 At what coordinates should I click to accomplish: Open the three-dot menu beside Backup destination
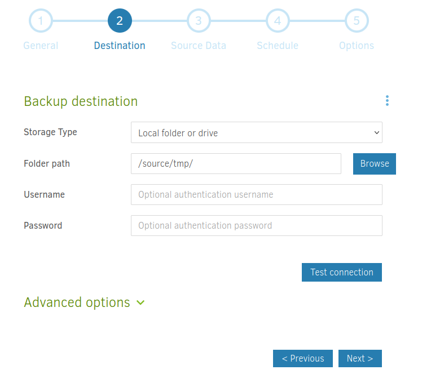[x=387, y=101]
